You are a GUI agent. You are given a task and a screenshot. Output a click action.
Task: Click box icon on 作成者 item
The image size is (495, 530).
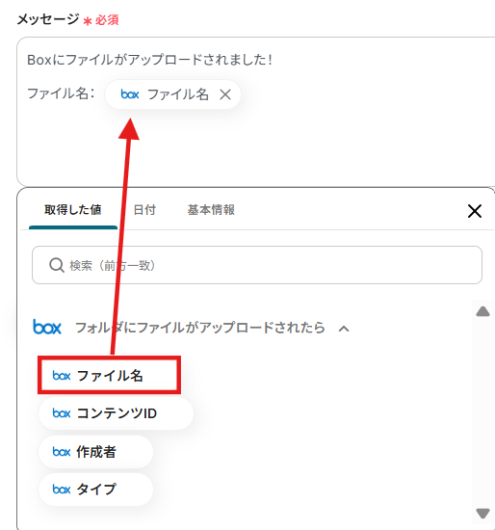coord(62,452)
